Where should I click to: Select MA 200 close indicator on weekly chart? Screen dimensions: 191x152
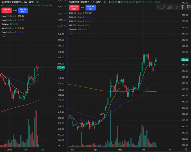pos(13,28)
